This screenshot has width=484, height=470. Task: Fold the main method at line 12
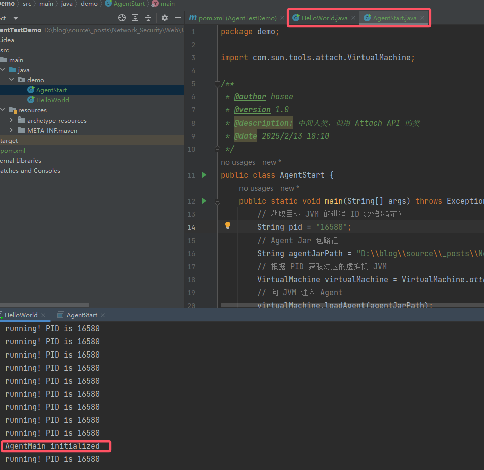[217, 202]
